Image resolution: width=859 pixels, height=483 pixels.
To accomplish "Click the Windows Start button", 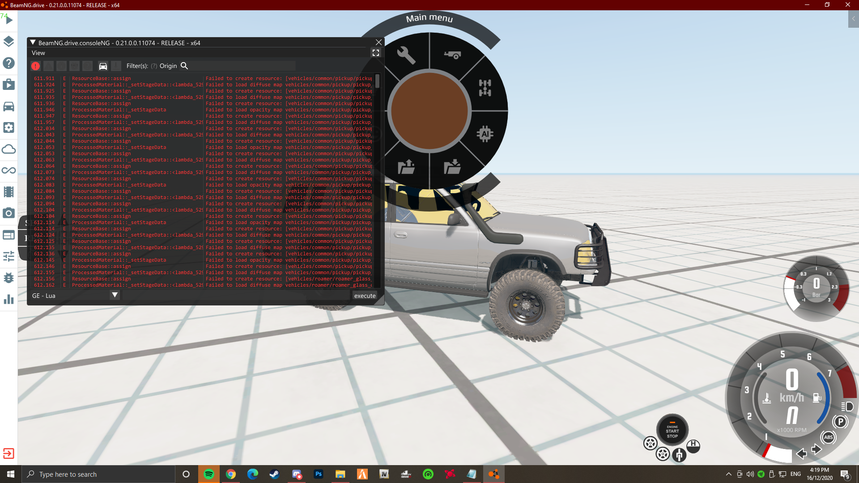I will (11, 474).
